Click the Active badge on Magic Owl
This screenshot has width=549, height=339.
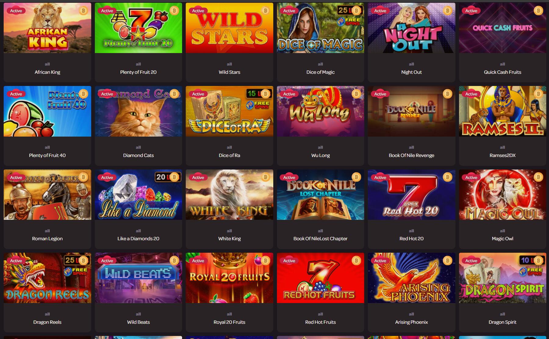(x=471, y=177)
